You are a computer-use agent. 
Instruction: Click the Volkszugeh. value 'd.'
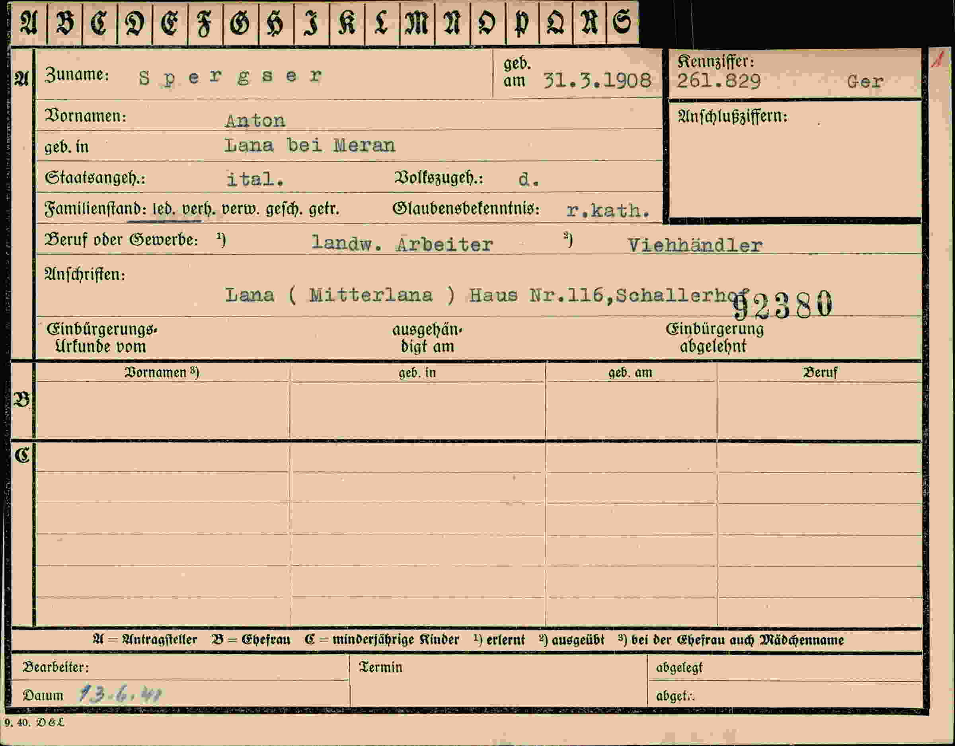click(529, 180)
